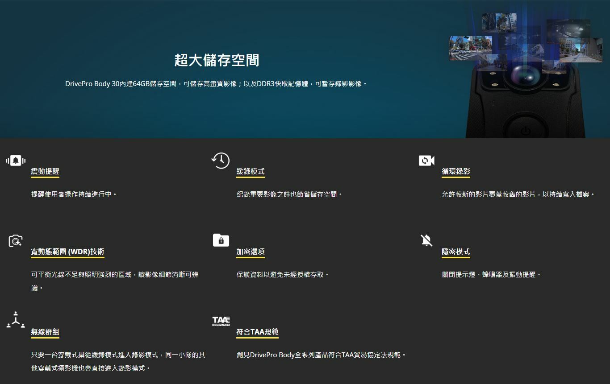Click the street scene thumbnail left of the lens

pyautogui.click(x=471, y=48)
